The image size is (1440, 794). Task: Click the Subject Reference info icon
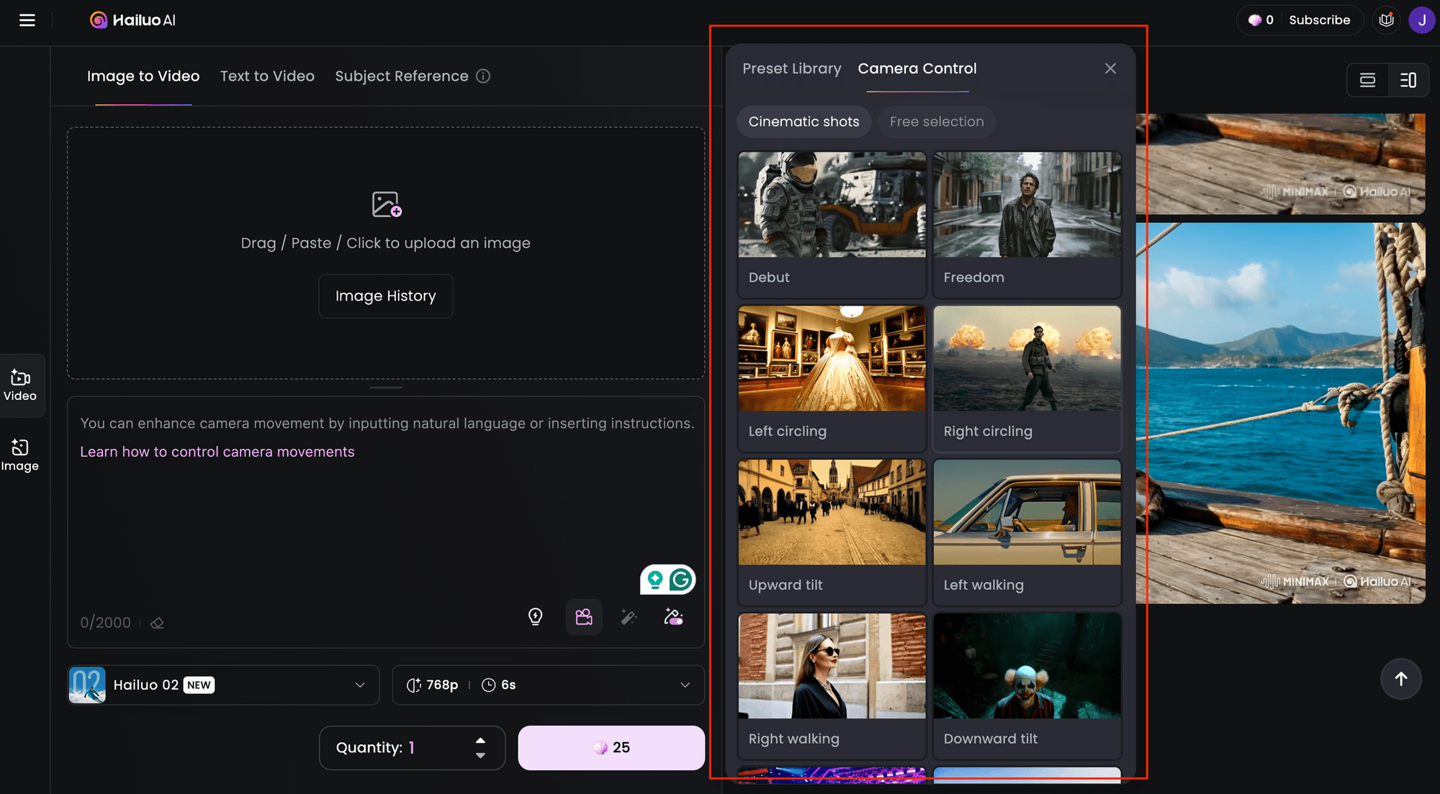pos(483,76)
